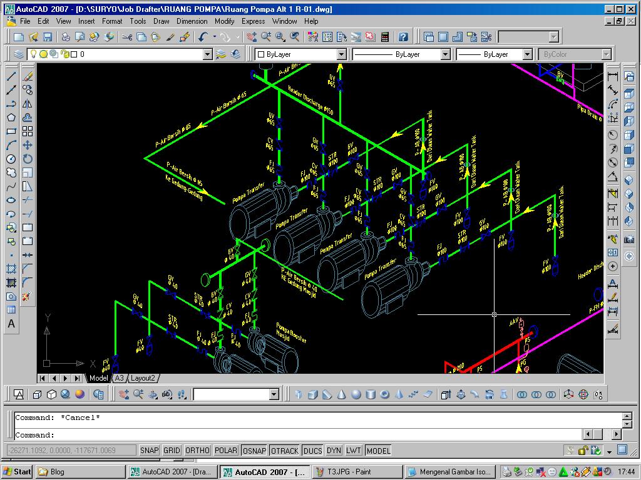Activate Pan Realtime on the Standard toolbar
This screenshot has height=480, width=641.
[252, 37]
